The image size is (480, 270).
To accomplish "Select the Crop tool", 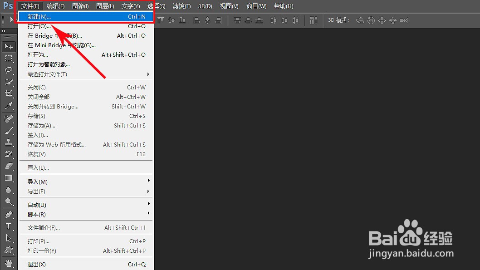I will click(9, 93).
